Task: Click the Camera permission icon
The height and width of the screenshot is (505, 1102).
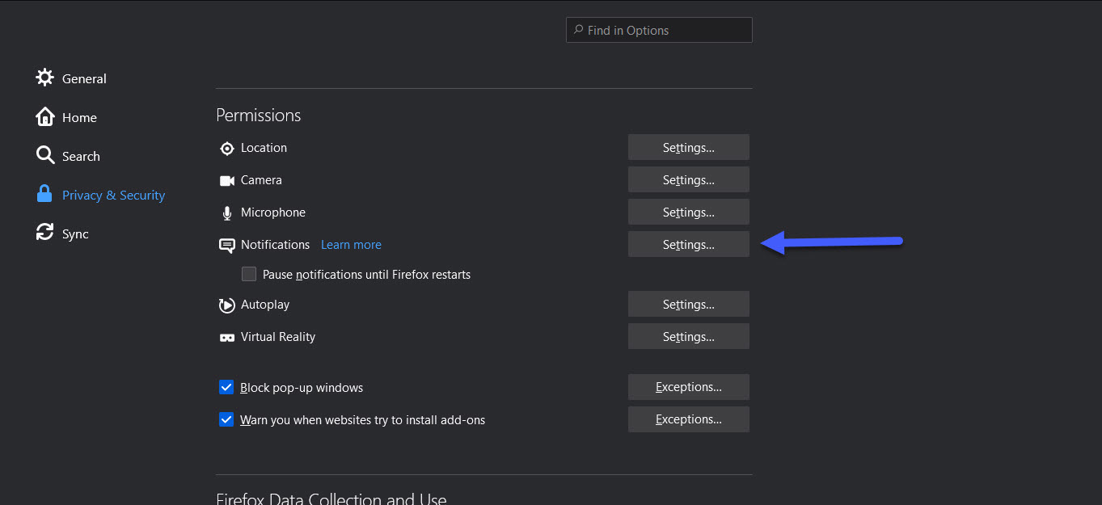Action: [x=227, y=180]
